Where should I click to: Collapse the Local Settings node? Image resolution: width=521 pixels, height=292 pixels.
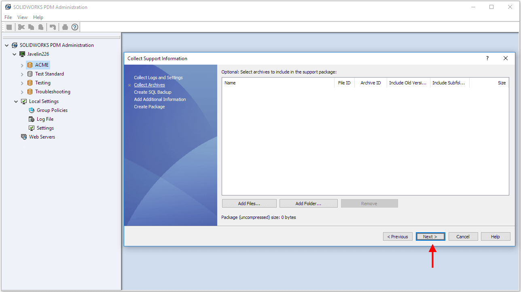click(x=16, y=101)
